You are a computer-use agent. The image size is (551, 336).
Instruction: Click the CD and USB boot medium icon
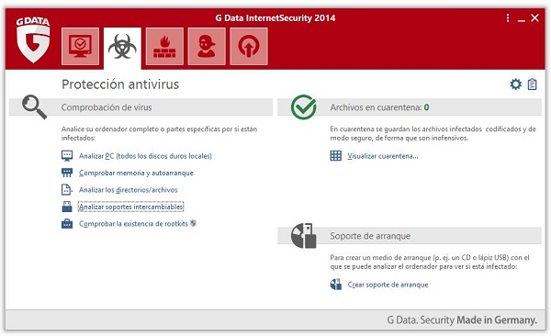point(304,236)
